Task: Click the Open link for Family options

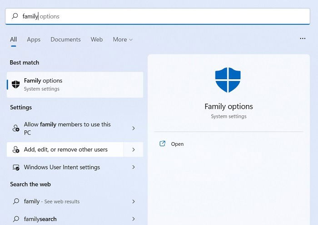Action: [x=177, y=144]
